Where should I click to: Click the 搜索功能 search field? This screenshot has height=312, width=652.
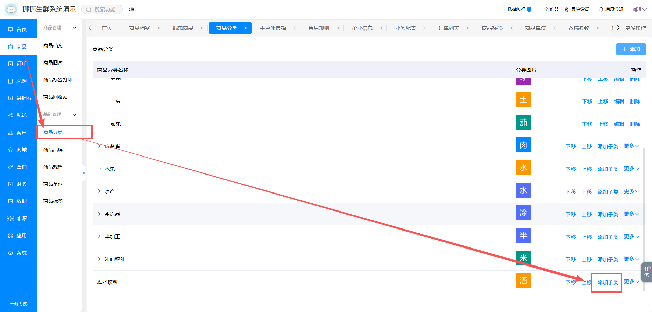[102, 10]
